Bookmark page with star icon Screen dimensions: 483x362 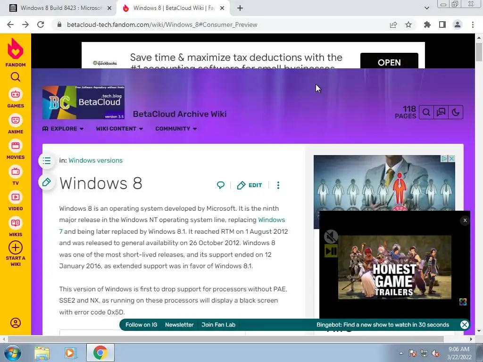[408, 25]
